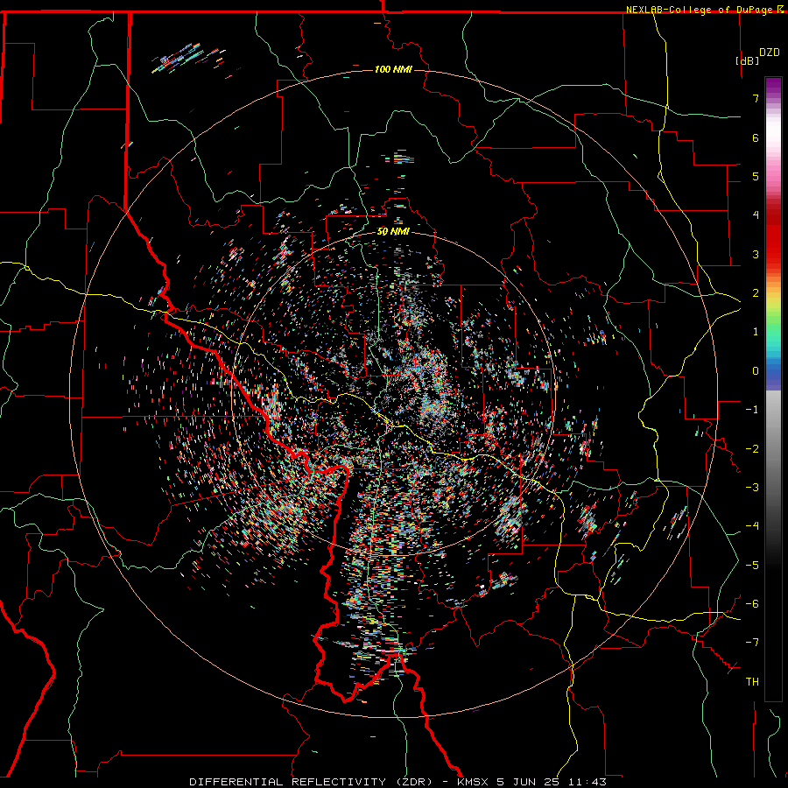Click the -3 value on the scale

click(x=752, y=488)
